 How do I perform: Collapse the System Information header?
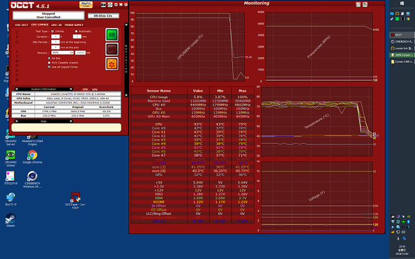click(43, 89)
